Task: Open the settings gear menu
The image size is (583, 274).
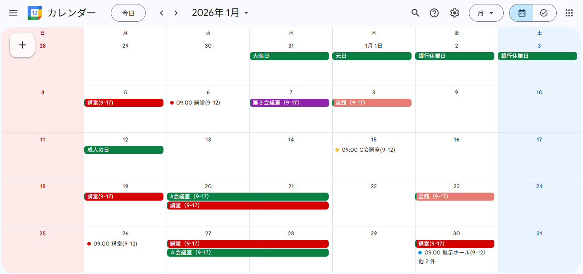Action: [454, 13]
